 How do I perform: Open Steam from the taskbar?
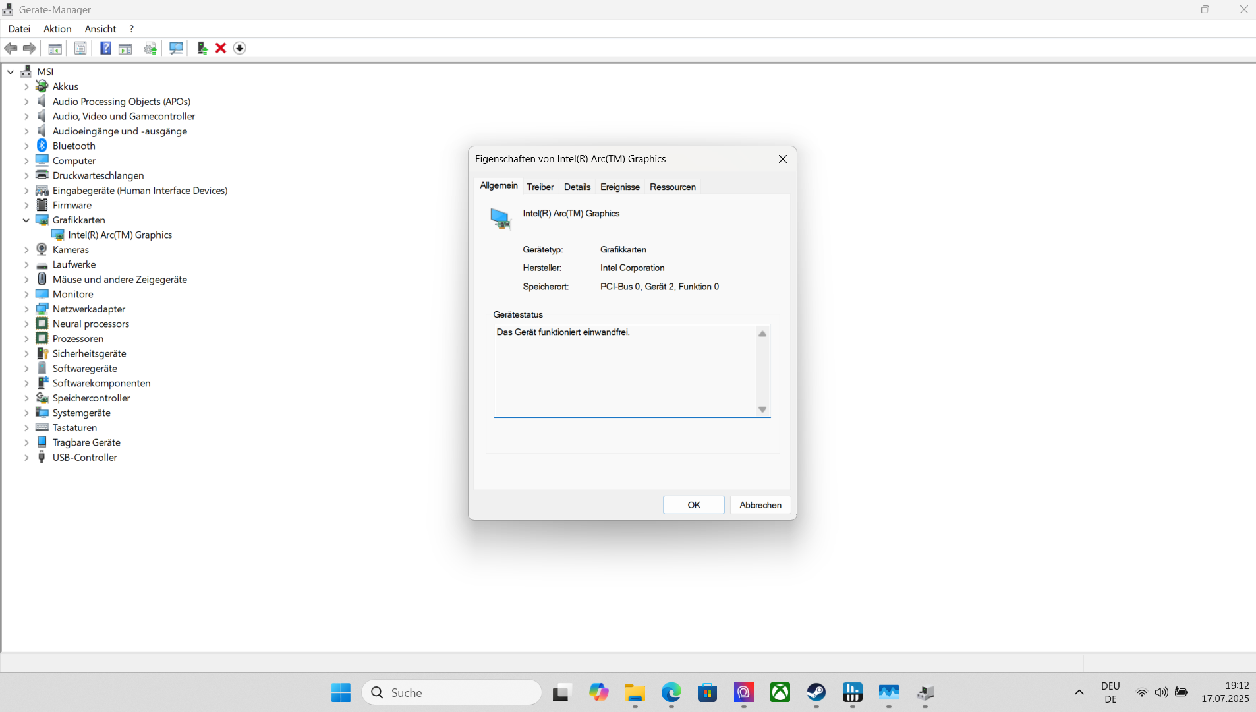(816, 692)
